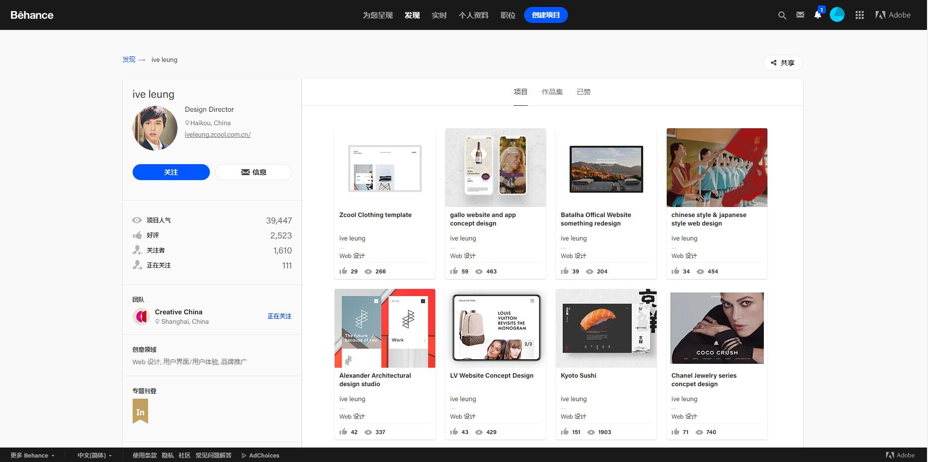Switch to the 项目 tab
This screenshot has width=928, height=462.
coord(521,92)
